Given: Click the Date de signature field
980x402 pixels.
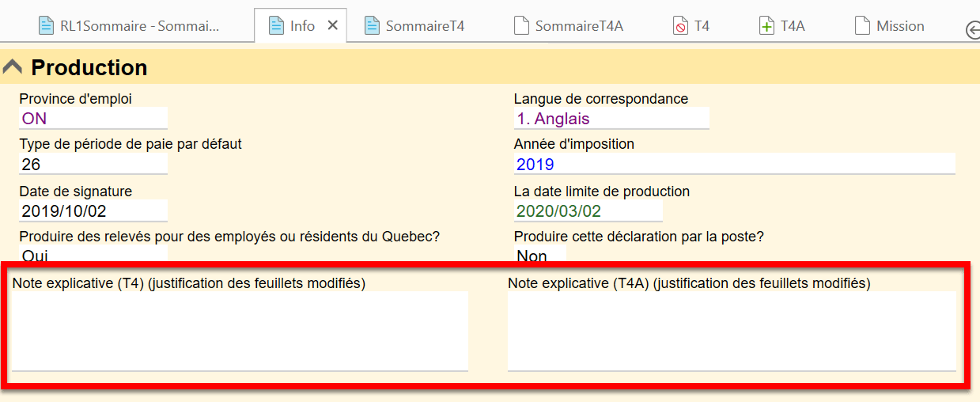Looking at the screenshot, I should pyautogui.click(x=93, y=210).
